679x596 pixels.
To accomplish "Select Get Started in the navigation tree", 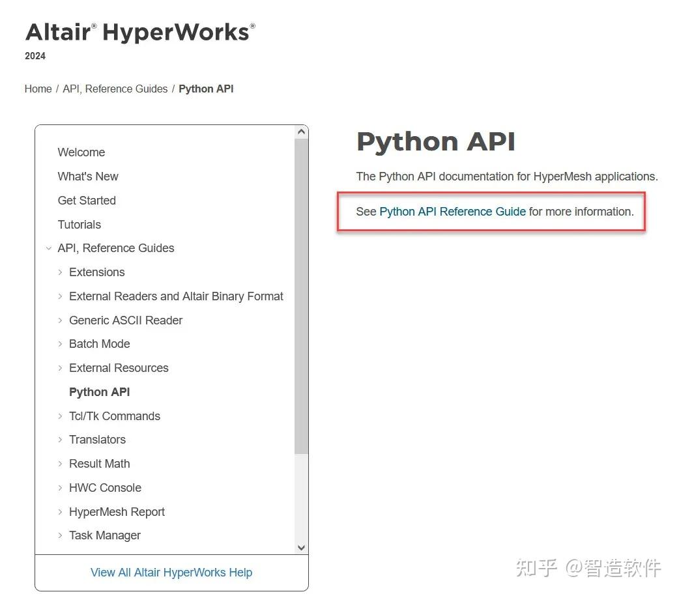I will coord(87,200).
